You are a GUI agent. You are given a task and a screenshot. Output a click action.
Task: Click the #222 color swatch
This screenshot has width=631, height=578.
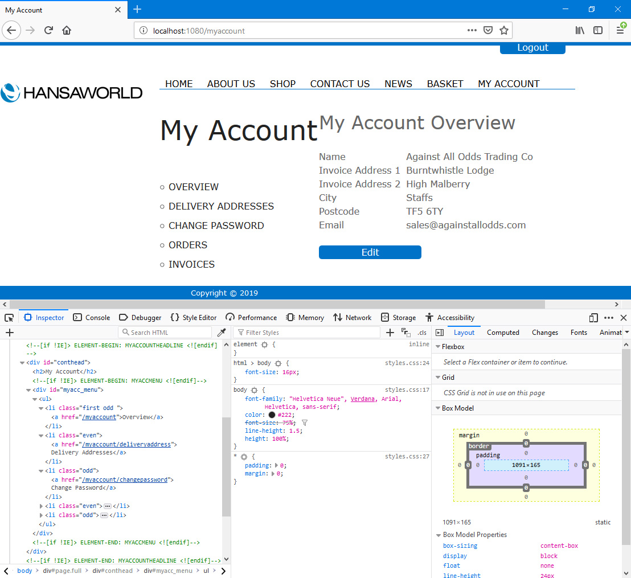[x=272, y=415]
